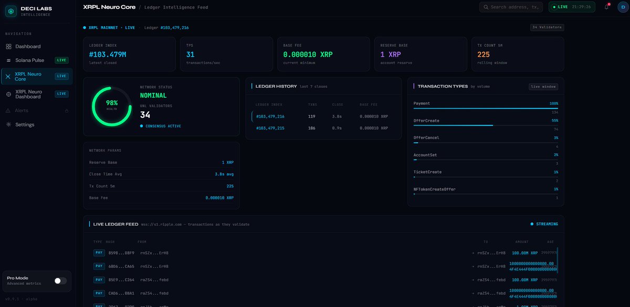630x307 pixels.
Task: Click NOMINAL network status text
Action: pyautogui.click(x=153, y=96)
